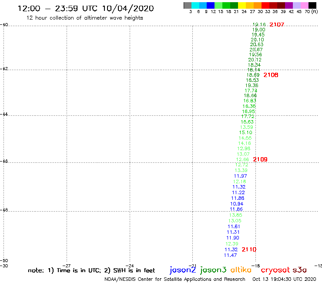Click the blue wave height value 10.94
The image size is (322, 283).
[x=237, y=204]
